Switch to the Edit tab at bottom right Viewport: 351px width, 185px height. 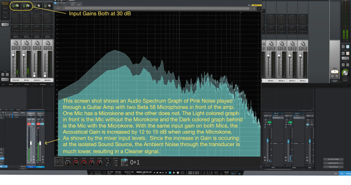(x=336, y=174)
